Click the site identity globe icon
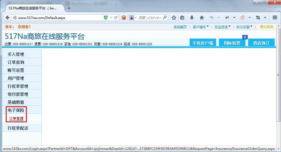 [x=15, y=18]
